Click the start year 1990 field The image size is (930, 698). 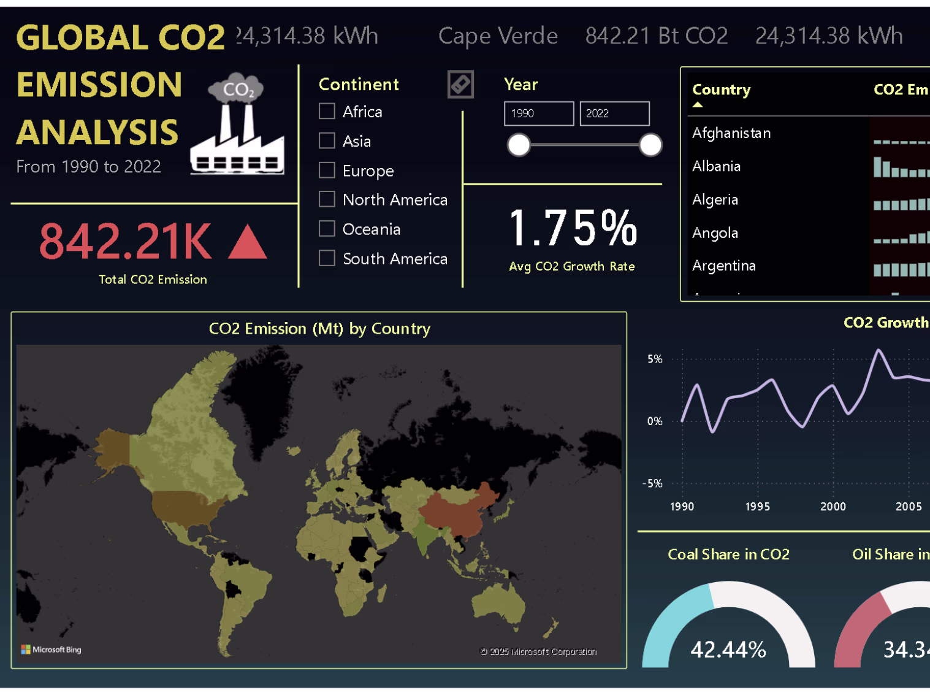coord(539,113)
